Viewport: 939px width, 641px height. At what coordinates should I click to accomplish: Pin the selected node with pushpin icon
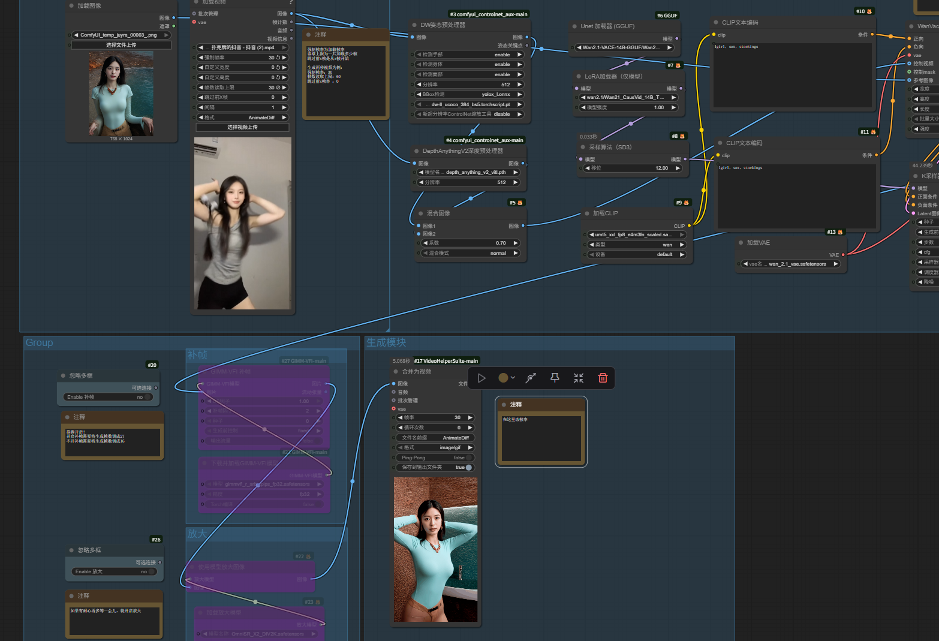click(x=555, y=378)
